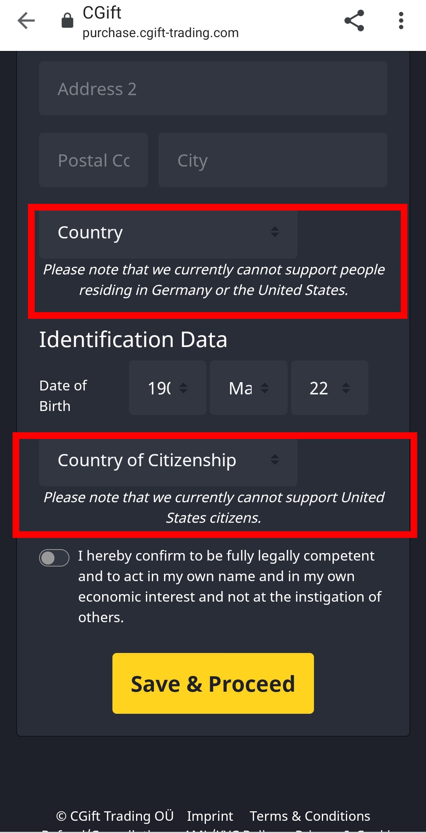Tap the back arrow in browser bar
The image size is (426, 833).
point(26,21)
